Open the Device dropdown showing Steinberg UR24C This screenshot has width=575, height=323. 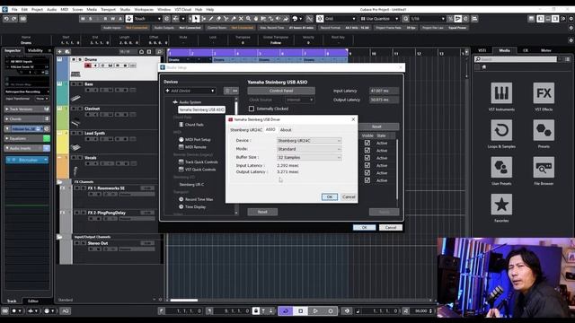click(309, 141)
